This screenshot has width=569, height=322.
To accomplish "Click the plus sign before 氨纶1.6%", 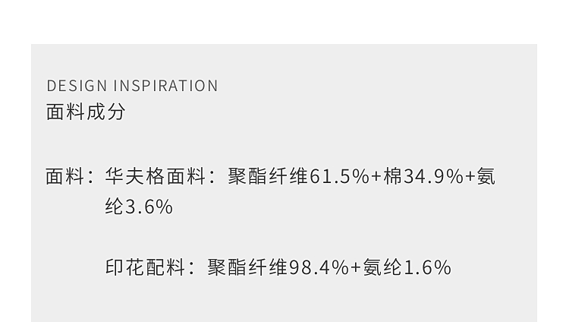I will coord(356,267).
